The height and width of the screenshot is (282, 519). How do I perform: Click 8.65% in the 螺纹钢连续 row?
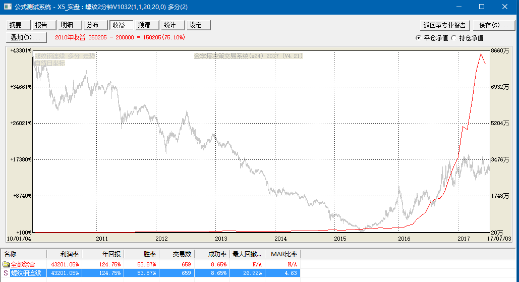(218, 273)
